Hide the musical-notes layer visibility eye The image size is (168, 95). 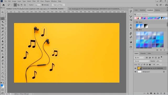click(x=135, y=68)
